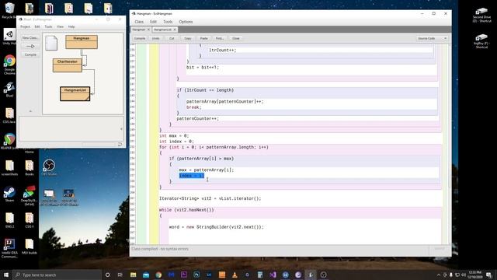The image size is (497, 280).
Task: Open the View menu in the BlueJ window
Action: point(60,26)
